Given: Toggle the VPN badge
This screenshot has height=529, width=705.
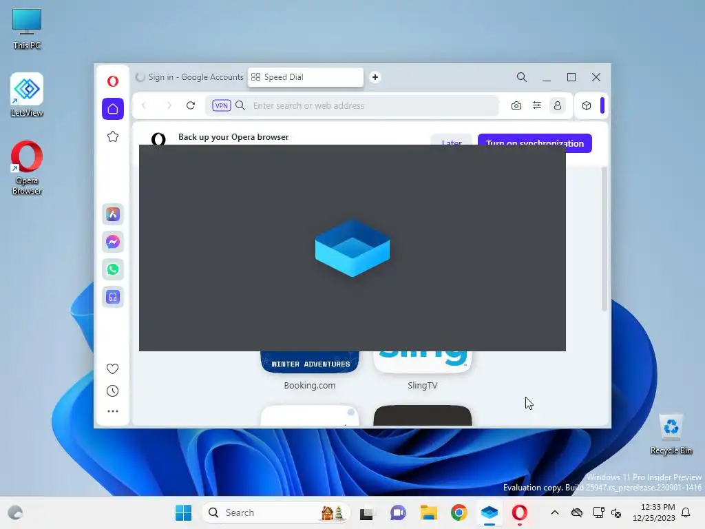Looking at the screenshot, I should tap(221, 105).
